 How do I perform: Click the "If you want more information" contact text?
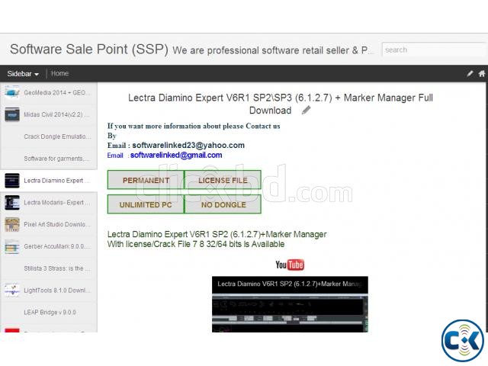tap(194, 126)
